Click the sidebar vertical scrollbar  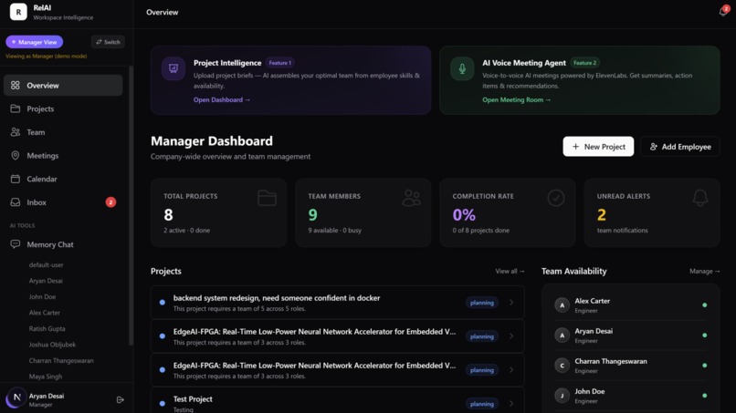tap(131, 205)
